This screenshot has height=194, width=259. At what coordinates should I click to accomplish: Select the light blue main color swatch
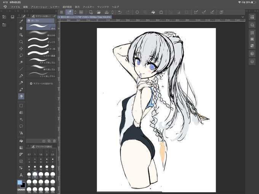point(19,182)
